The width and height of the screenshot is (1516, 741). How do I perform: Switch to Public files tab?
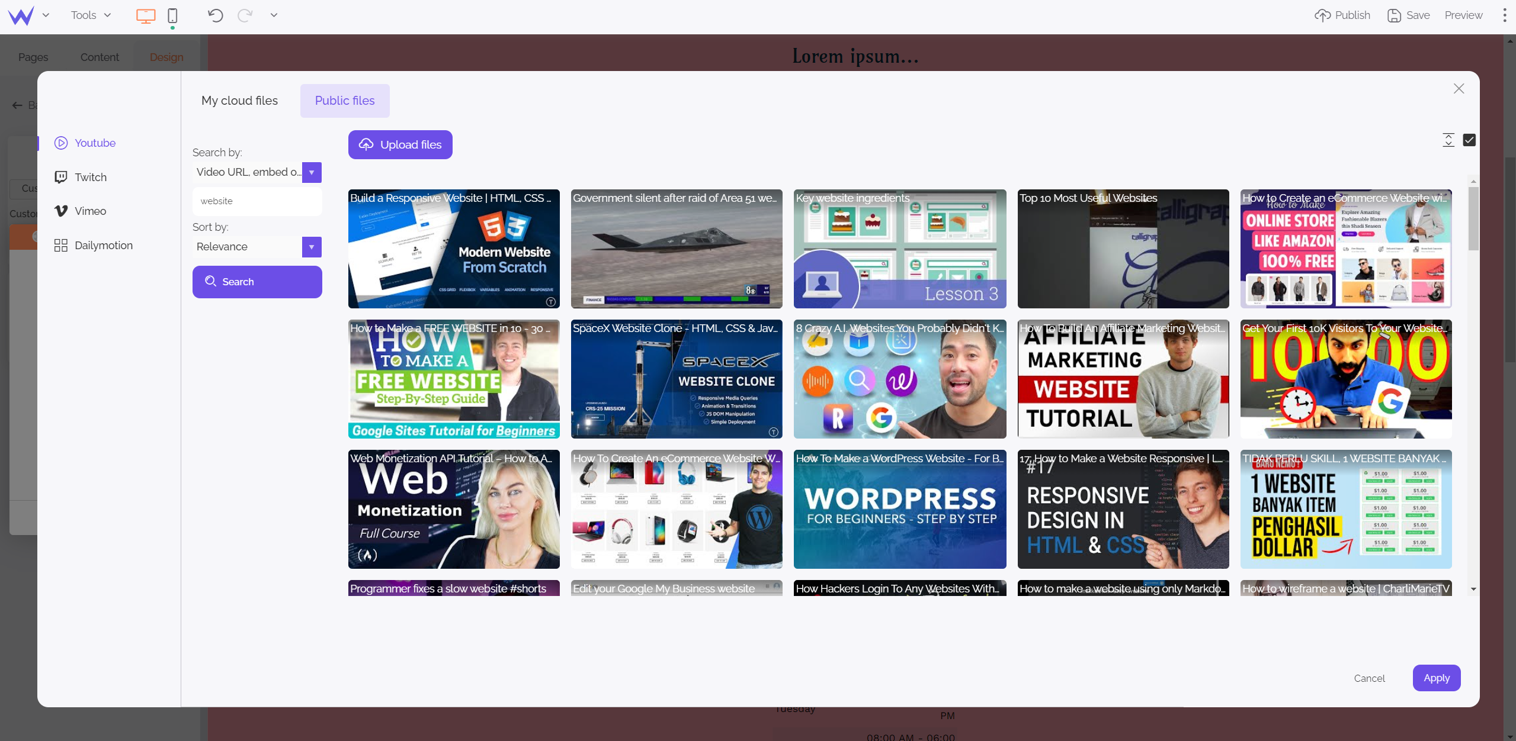pyautogui.click(x=344, y=101)
